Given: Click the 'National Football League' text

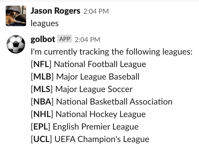Looking at the screenshot, I should (x=100, y=64).
